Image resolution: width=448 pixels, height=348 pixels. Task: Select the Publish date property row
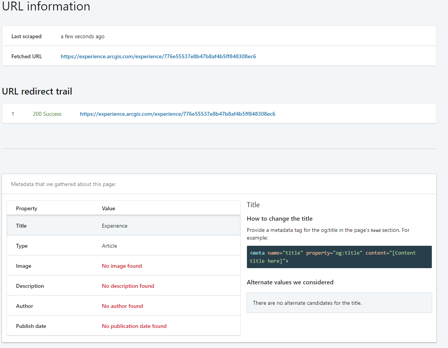123,326
